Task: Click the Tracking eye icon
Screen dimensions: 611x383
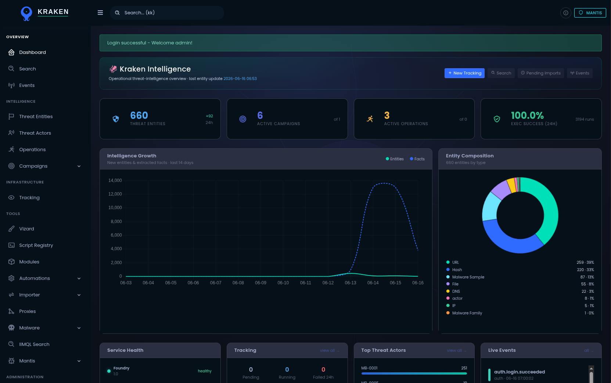Action: click(11, 198)
